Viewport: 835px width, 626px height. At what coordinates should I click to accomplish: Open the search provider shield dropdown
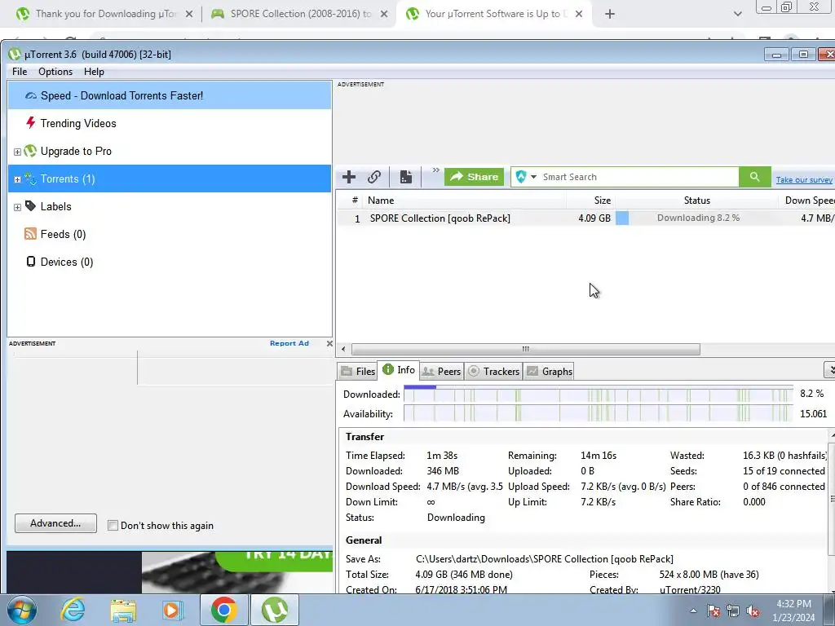[x=526, y=177]
